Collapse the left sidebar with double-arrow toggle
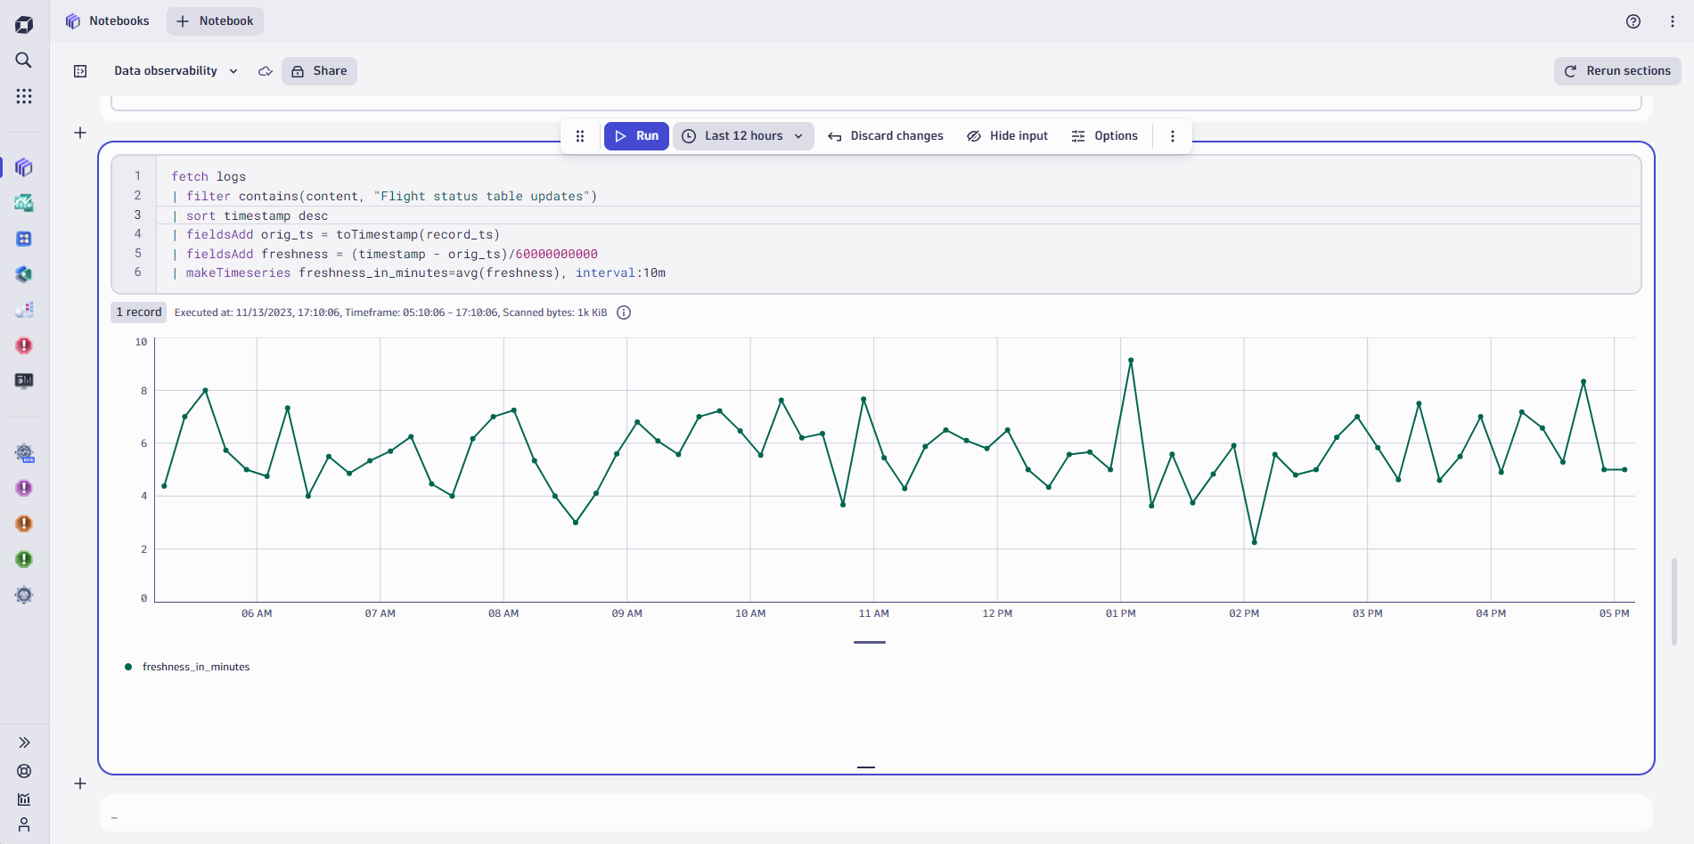Screen dimensions: 1694x844 coord(24,742)
